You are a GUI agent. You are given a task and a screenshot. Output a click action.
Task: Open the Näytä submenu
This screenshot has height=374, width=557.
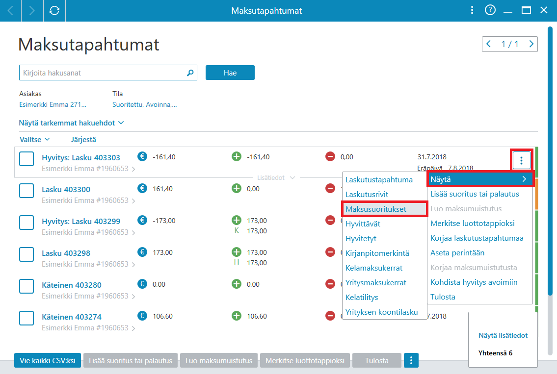[x=480, y=179]
